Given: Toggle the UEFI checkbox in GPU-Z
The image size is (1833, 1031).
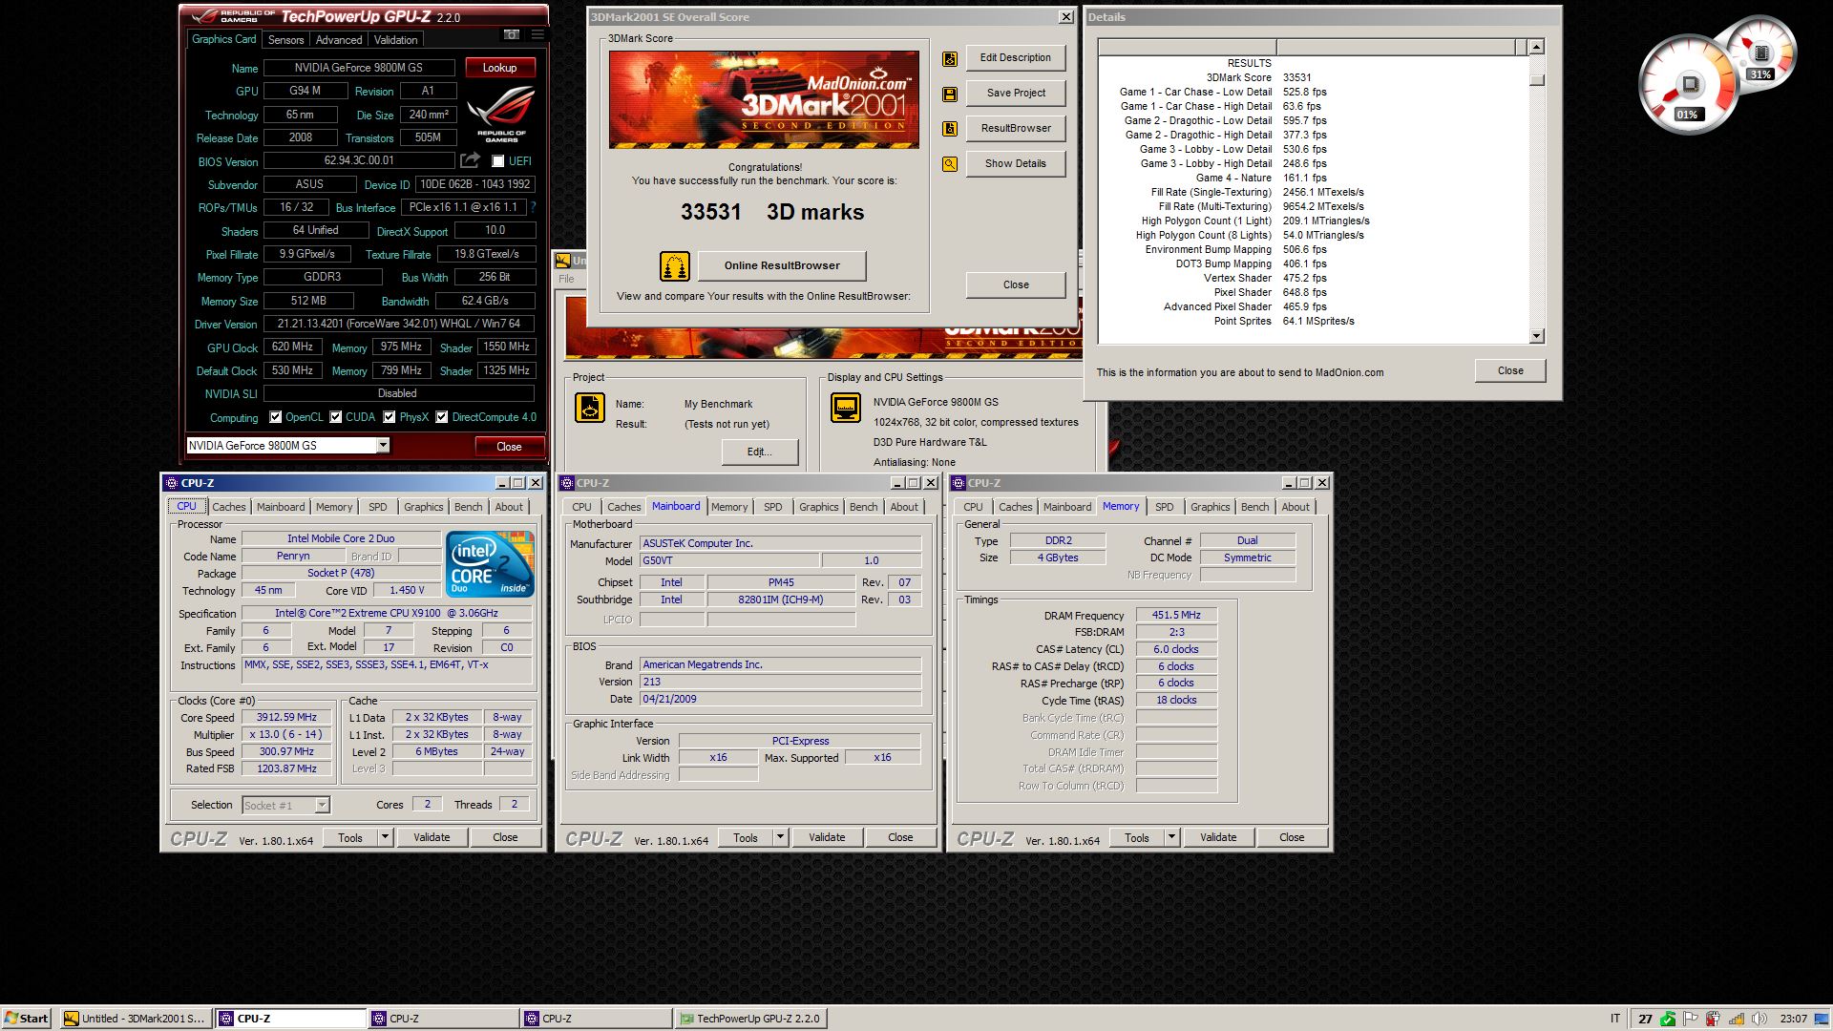Looking at the screenshot, I should [498, 161].
